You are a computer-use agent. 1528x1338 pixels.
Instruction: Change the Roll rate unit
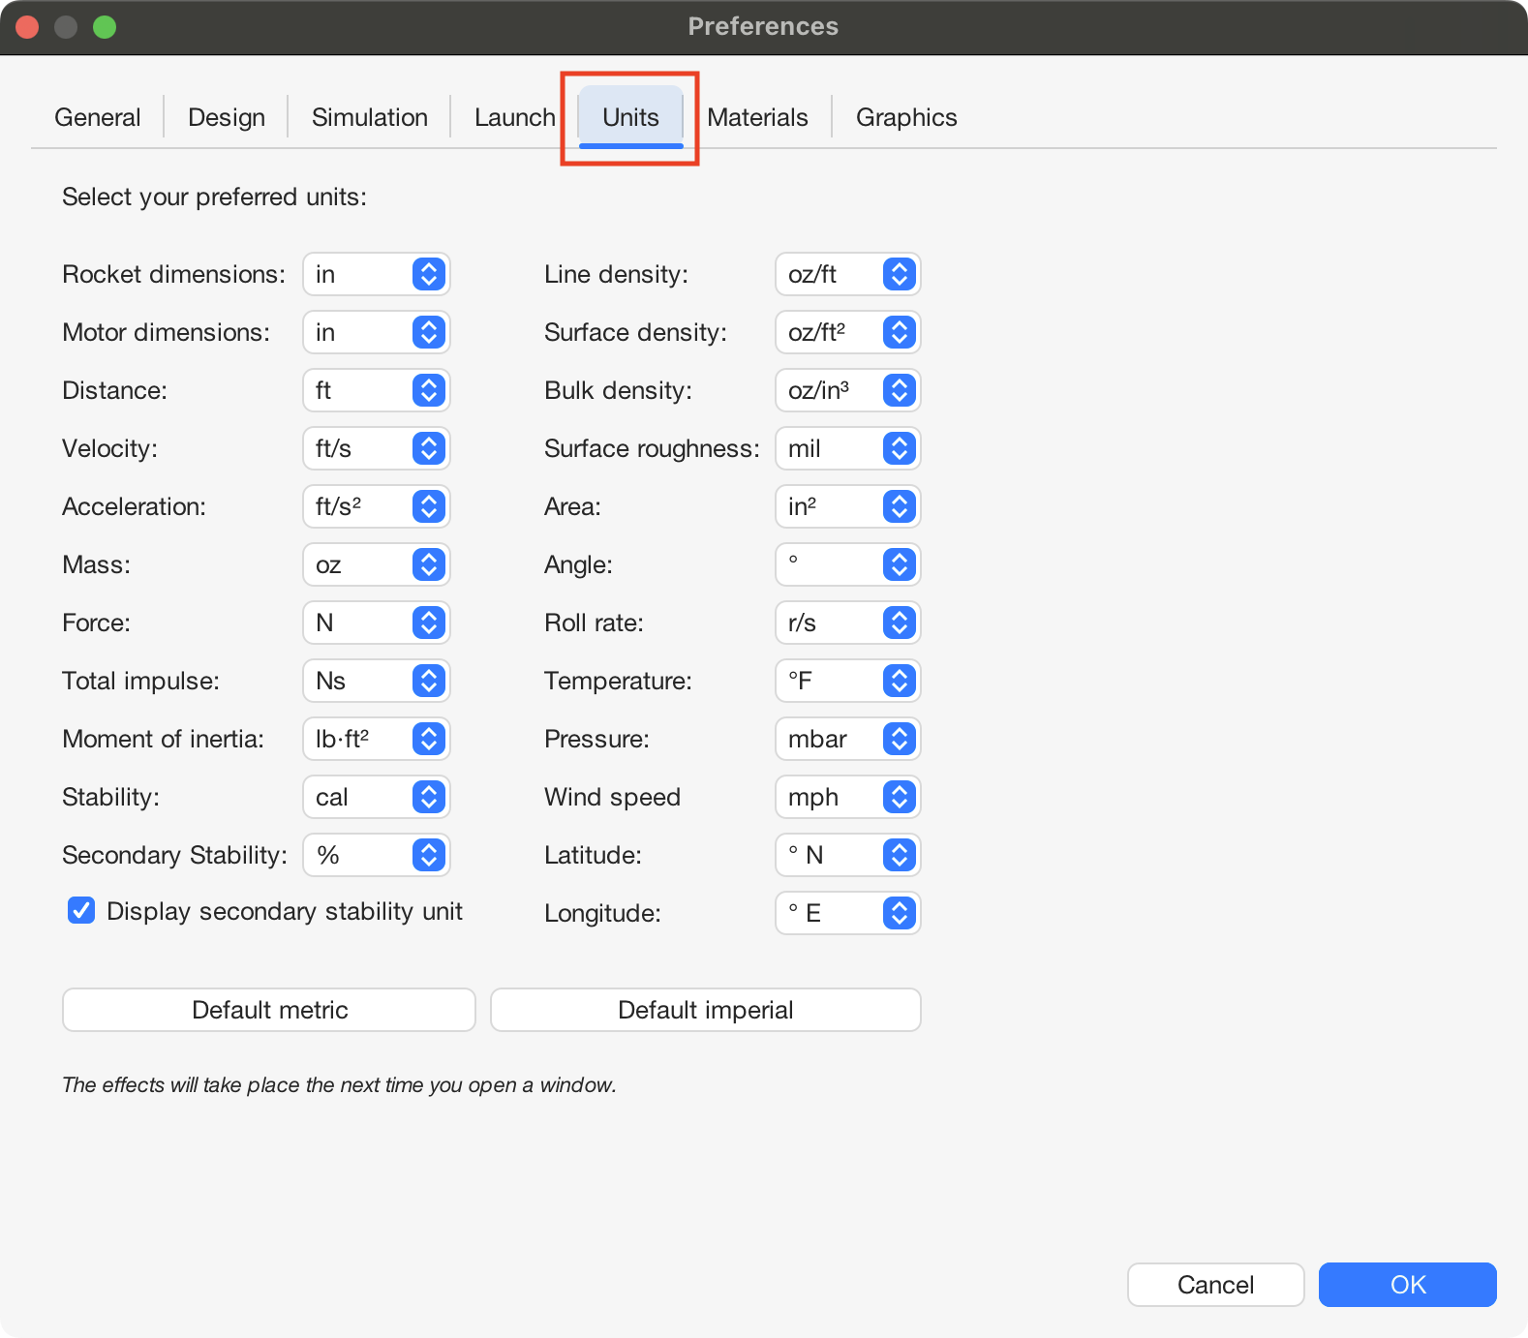[x=847, y=623]
